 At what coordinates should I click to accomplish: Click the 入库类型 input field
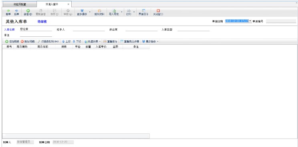pyautogui.click(x=193, y=30)
